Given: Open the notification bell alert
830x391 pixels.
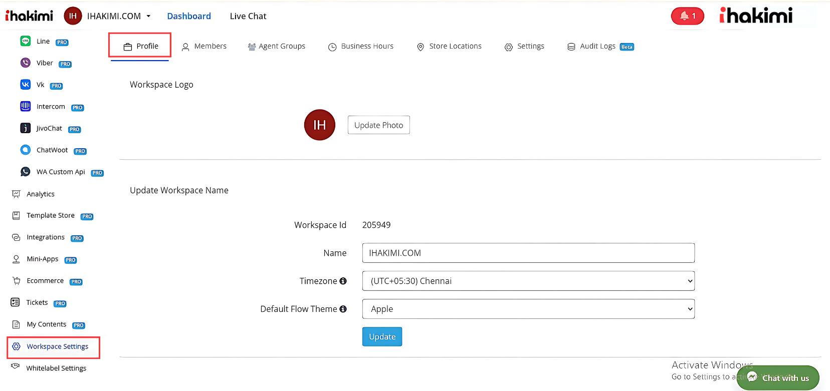Looking at the screenshot, I should click(687, 16).
